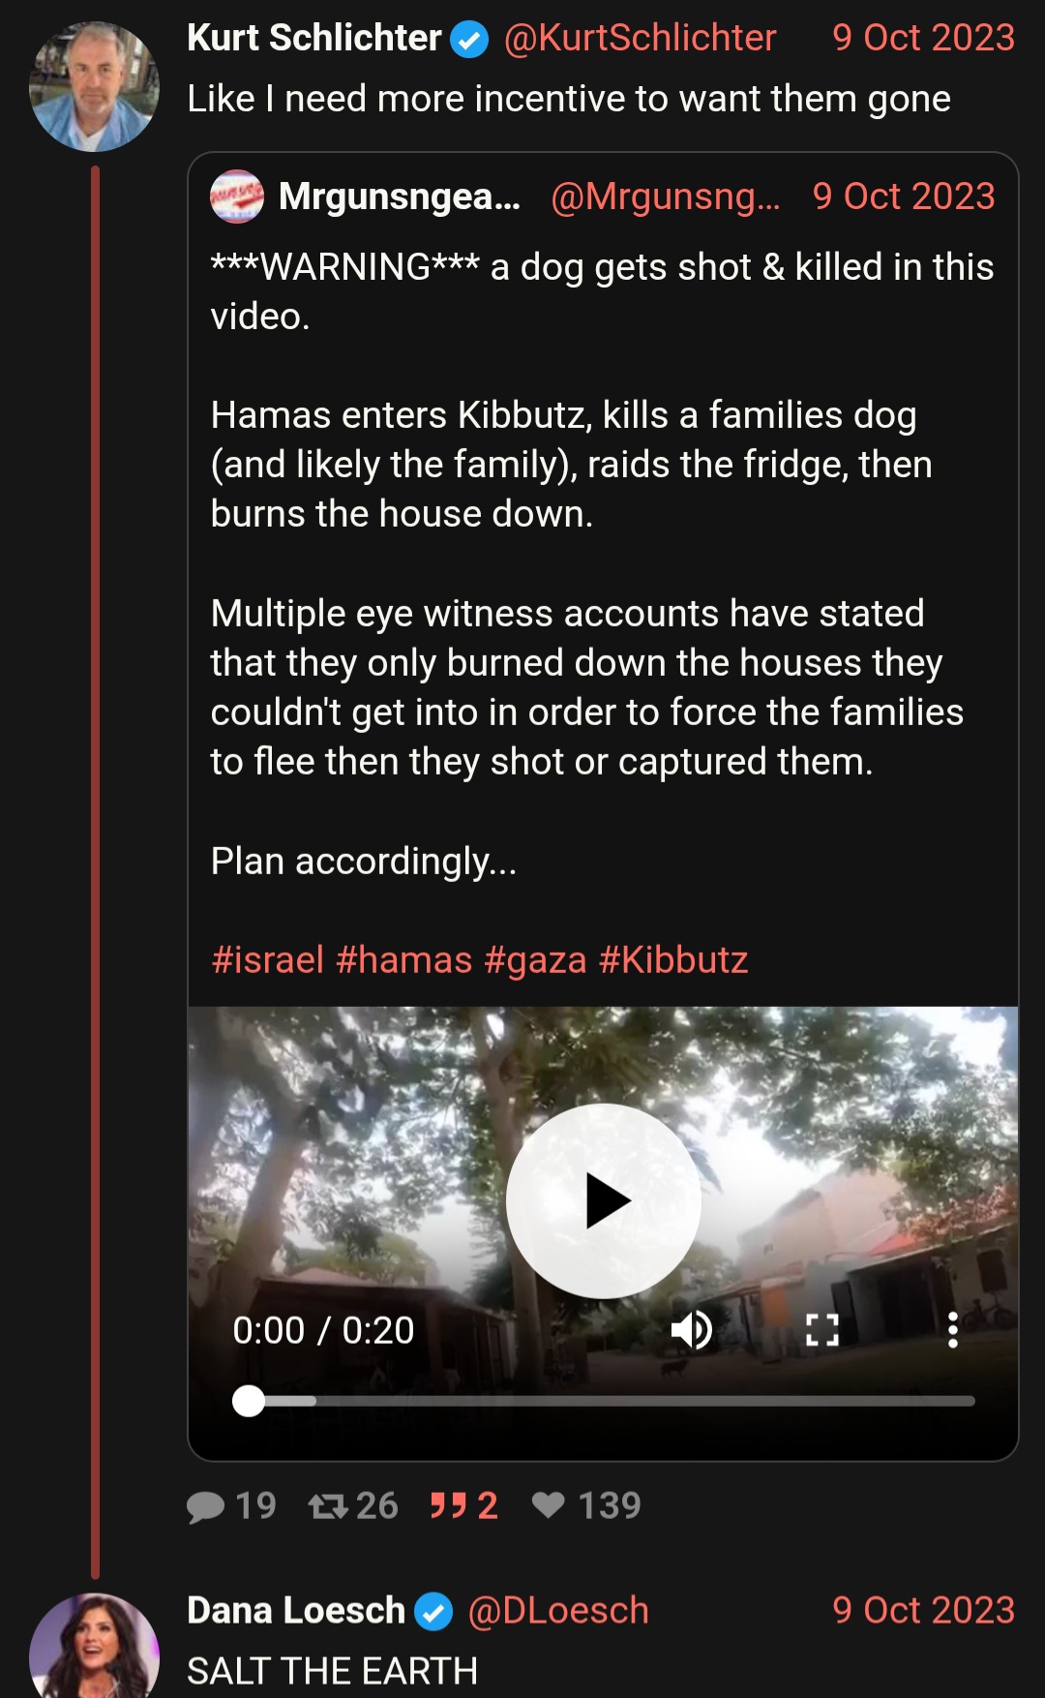Click the #israel hashtag
Image resolution: width=1045 pixels, height=1698 pixels.
pyautogui.click(x=268, y=960)
